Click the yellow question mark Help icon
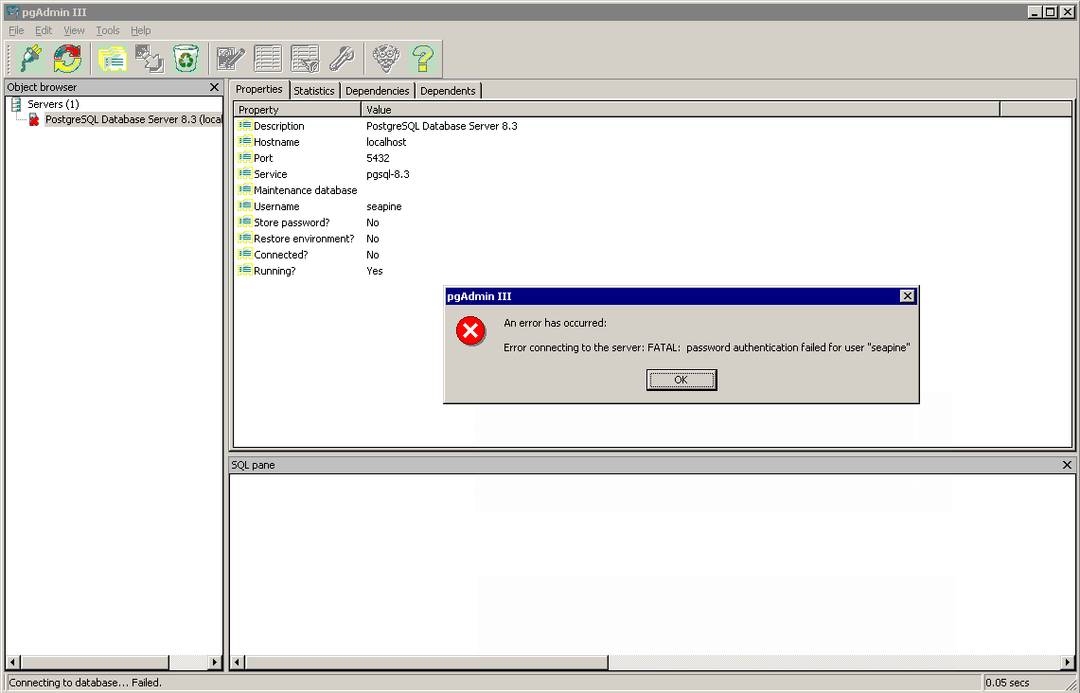Image resolution: width=1080 pixels, height=693 pixels. [422, 59]
